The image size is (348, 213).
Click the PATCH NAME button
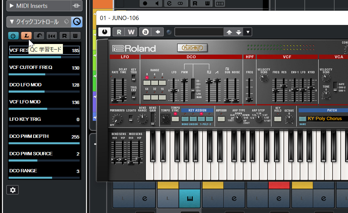(x=302, y=119)
